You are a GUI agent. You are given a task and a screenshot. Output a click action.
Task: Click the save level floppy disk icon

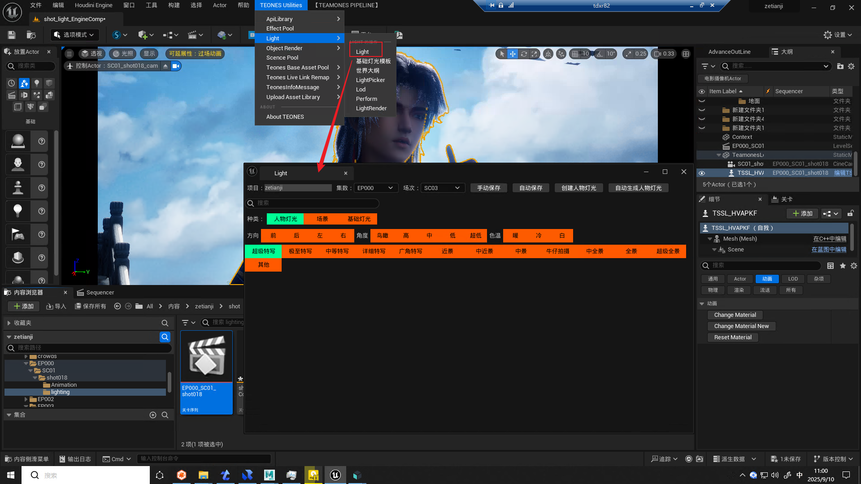pyautogui.click(x=12, y=35)
